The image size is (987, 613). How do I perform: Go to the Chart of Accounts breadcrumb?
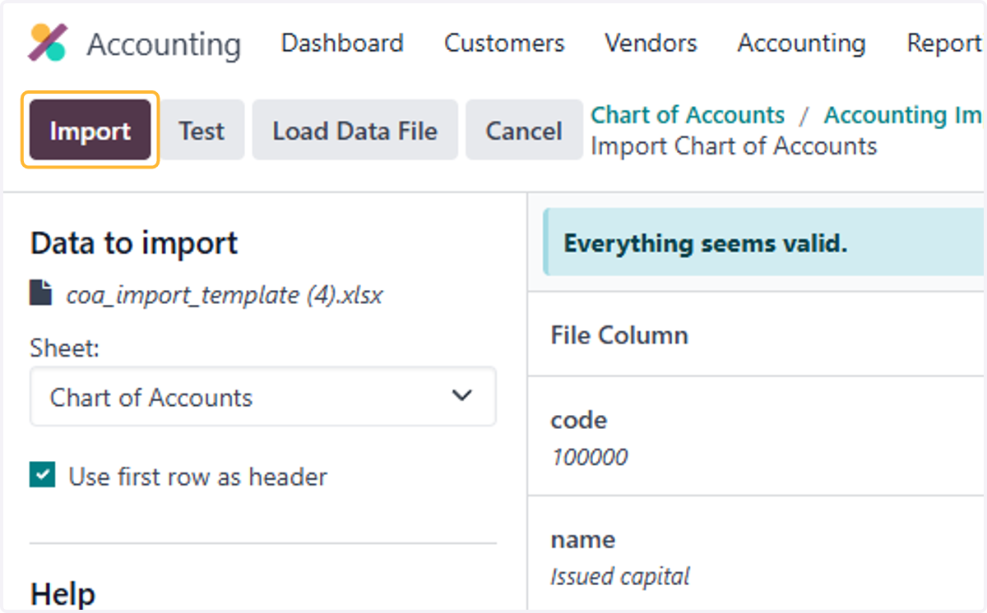click(688, 115)
